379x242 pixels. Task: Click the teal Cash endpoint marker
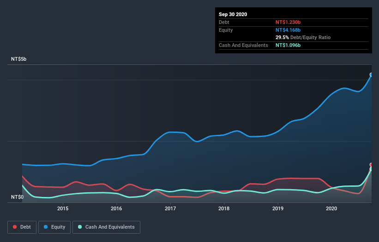pyautogui.click(x=371, y=169)
